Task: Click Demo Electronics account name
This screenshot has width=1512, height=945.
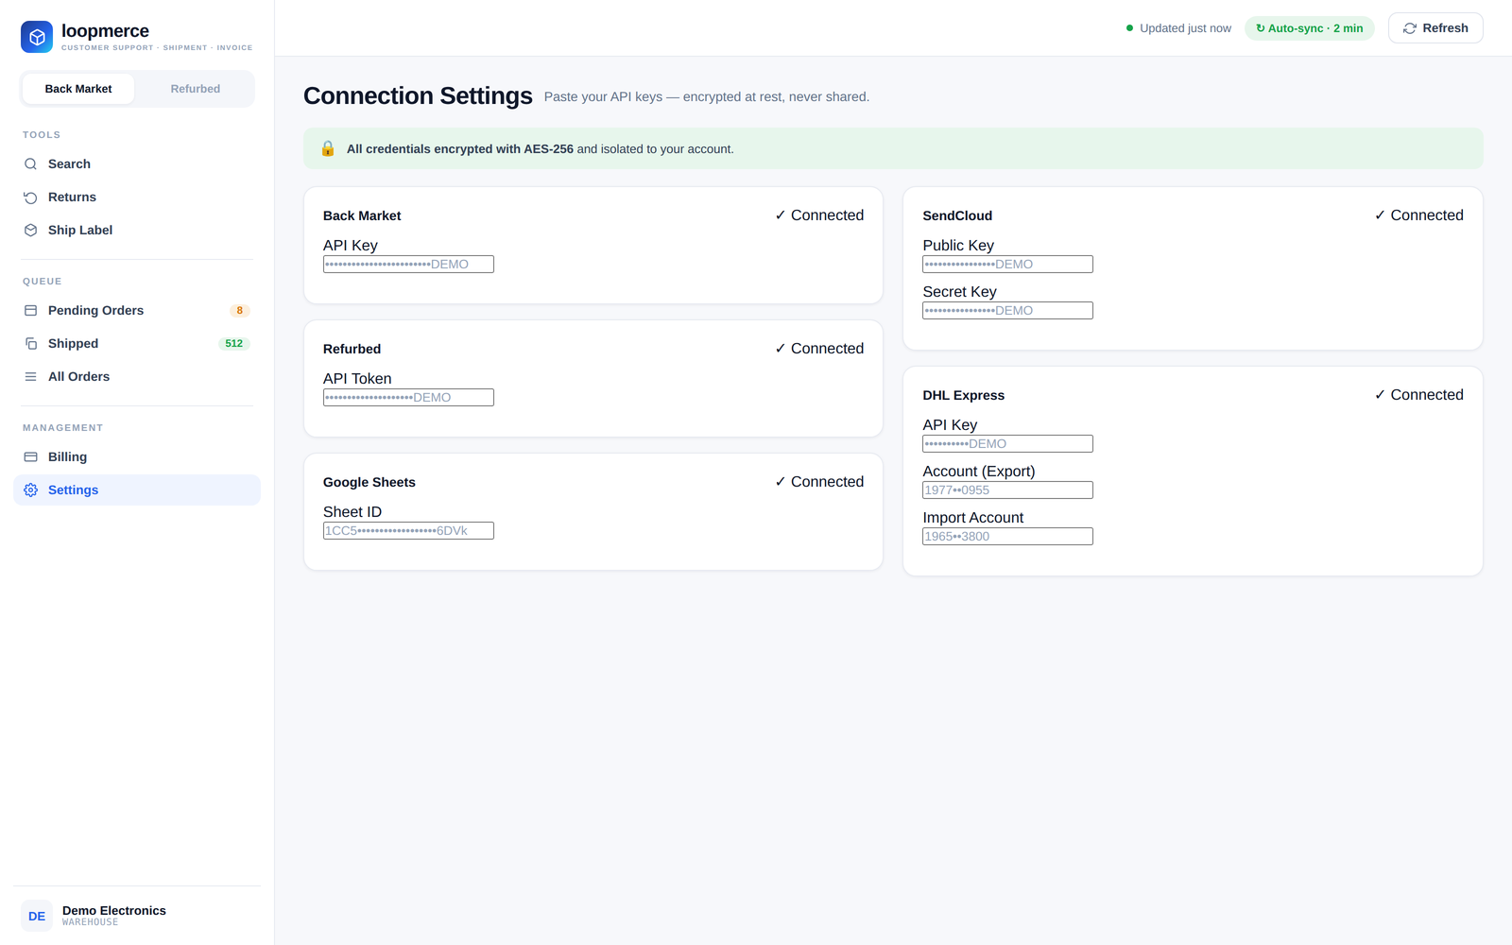Action: pyautogui.click(x=114, y=911)
